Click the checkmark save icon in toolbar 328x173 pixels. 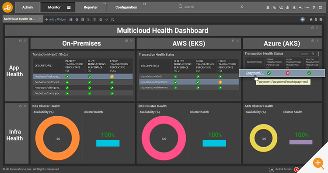tap(107, 20)
